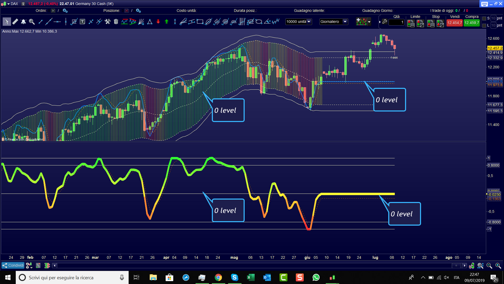Select the text annotation tool
Screen dimensions: 504x284
point(82,22)
